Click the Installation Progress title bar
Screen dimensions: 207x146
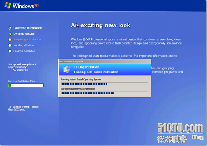pyautogui.click(x=105, y=61)
